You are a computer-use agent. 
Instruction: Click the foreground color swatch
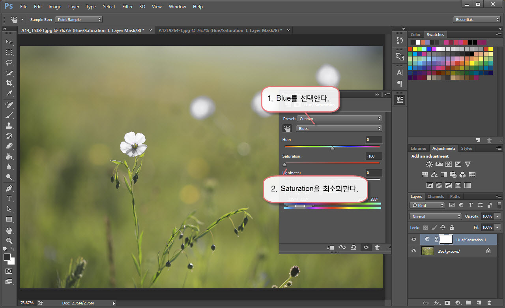pyautogui.click(x=7, y=257)
